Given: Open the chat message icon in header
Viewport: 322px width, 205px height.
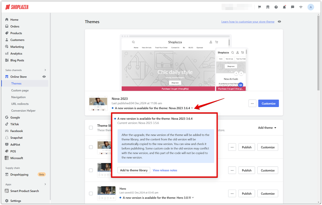Looking at the screenshot, I should coord(293,7).
